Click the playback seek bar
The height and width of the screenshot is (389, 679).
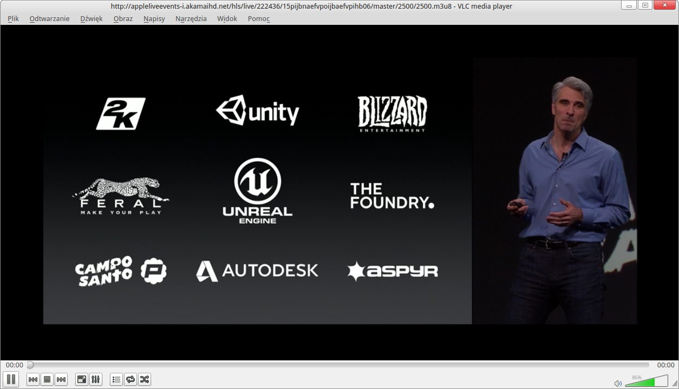point(339,365)
